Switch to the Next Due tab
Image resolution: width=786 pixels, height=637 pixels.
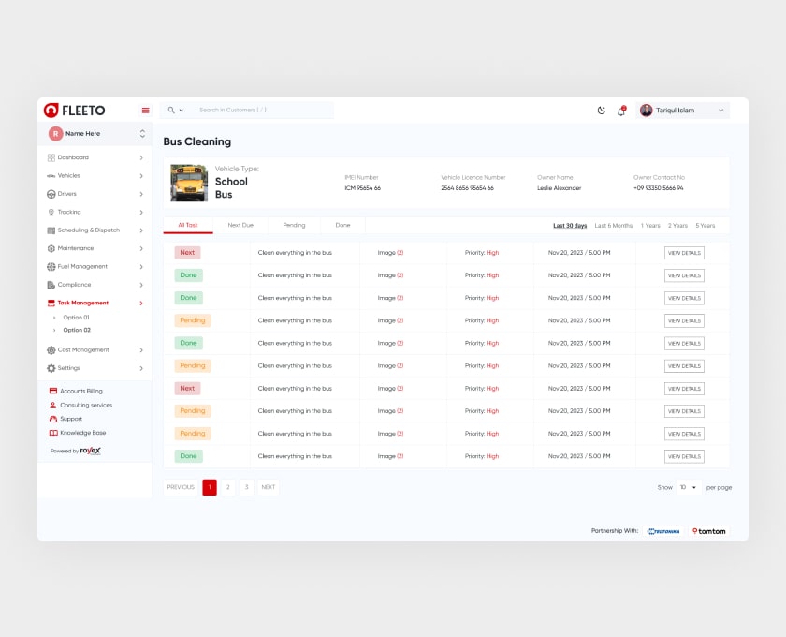(x=240, y=225)
